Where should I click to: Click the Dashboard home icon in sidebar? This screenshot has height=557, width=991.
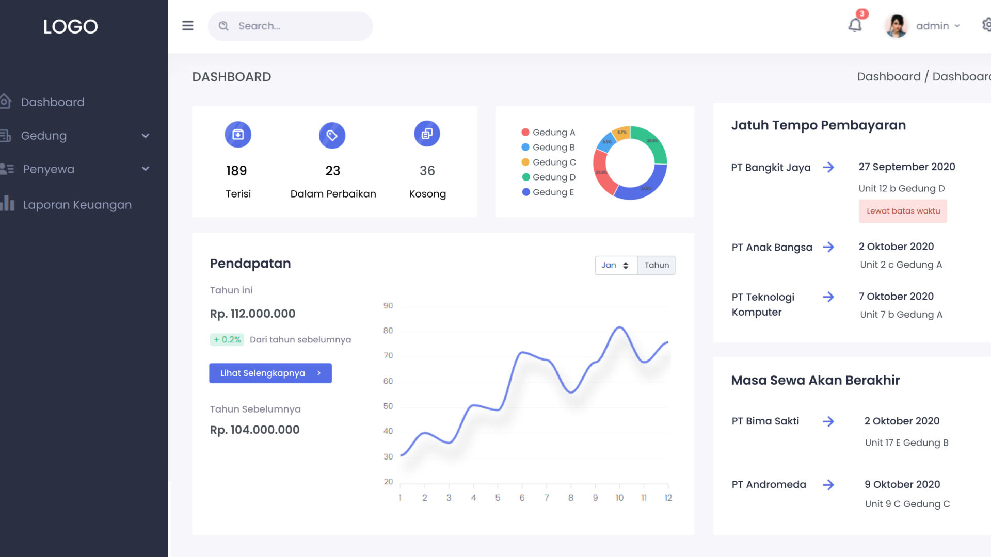[5, 101]
